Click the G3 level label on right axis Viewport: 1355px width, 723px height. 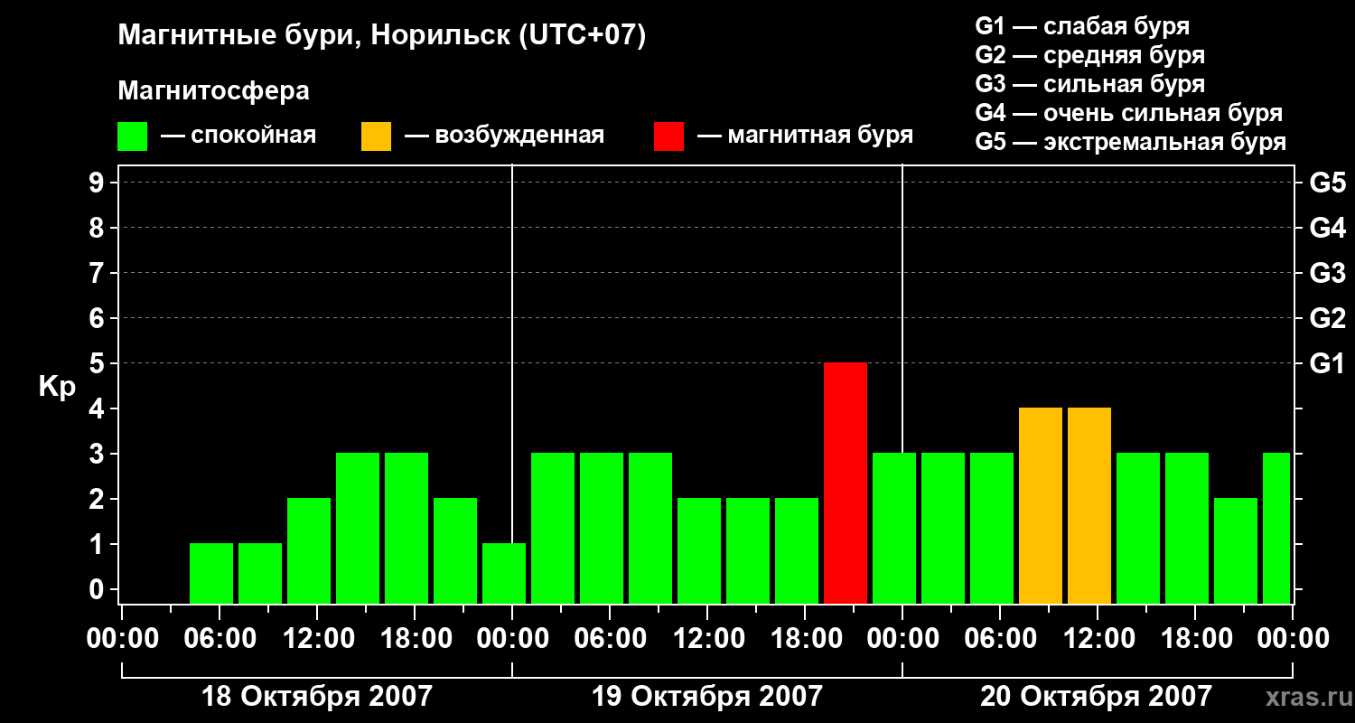tap(1327, 273)
